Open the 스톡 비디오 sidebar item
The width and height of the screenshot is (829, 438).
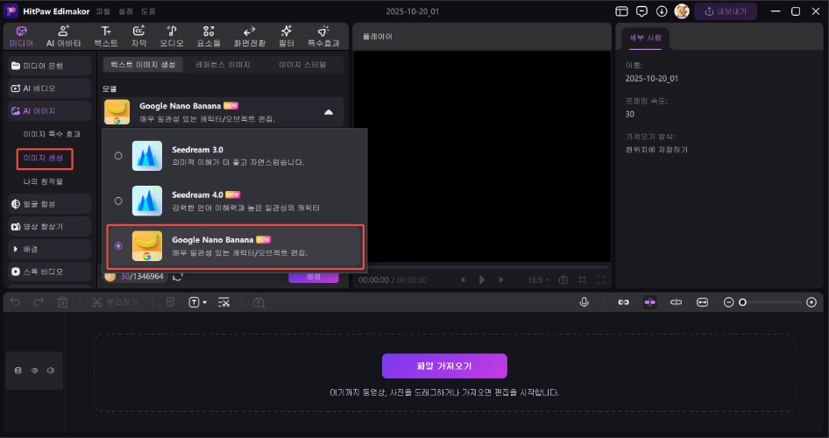[49, 272]
